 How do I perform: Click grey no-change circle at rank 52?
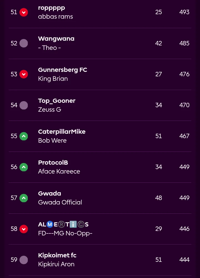click(24, 43)
